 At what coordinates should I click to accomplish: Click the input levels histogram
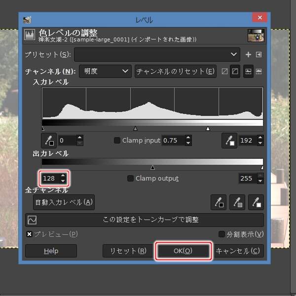click(152, 103)
